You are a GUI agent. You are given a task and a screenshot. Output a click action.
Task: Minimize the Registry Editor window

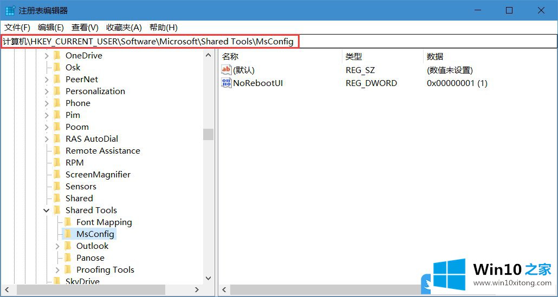point(478,10)
